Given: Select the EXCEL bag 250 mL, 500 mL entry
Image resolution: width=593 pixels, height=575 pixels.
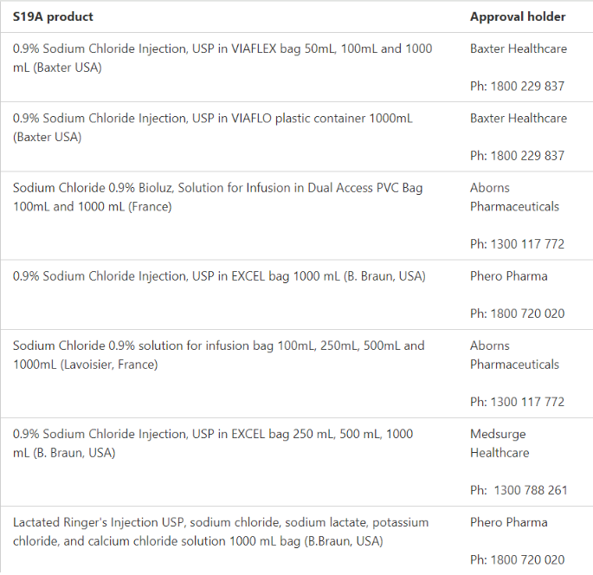Looking at the screenshot, I should coord(213,443).
